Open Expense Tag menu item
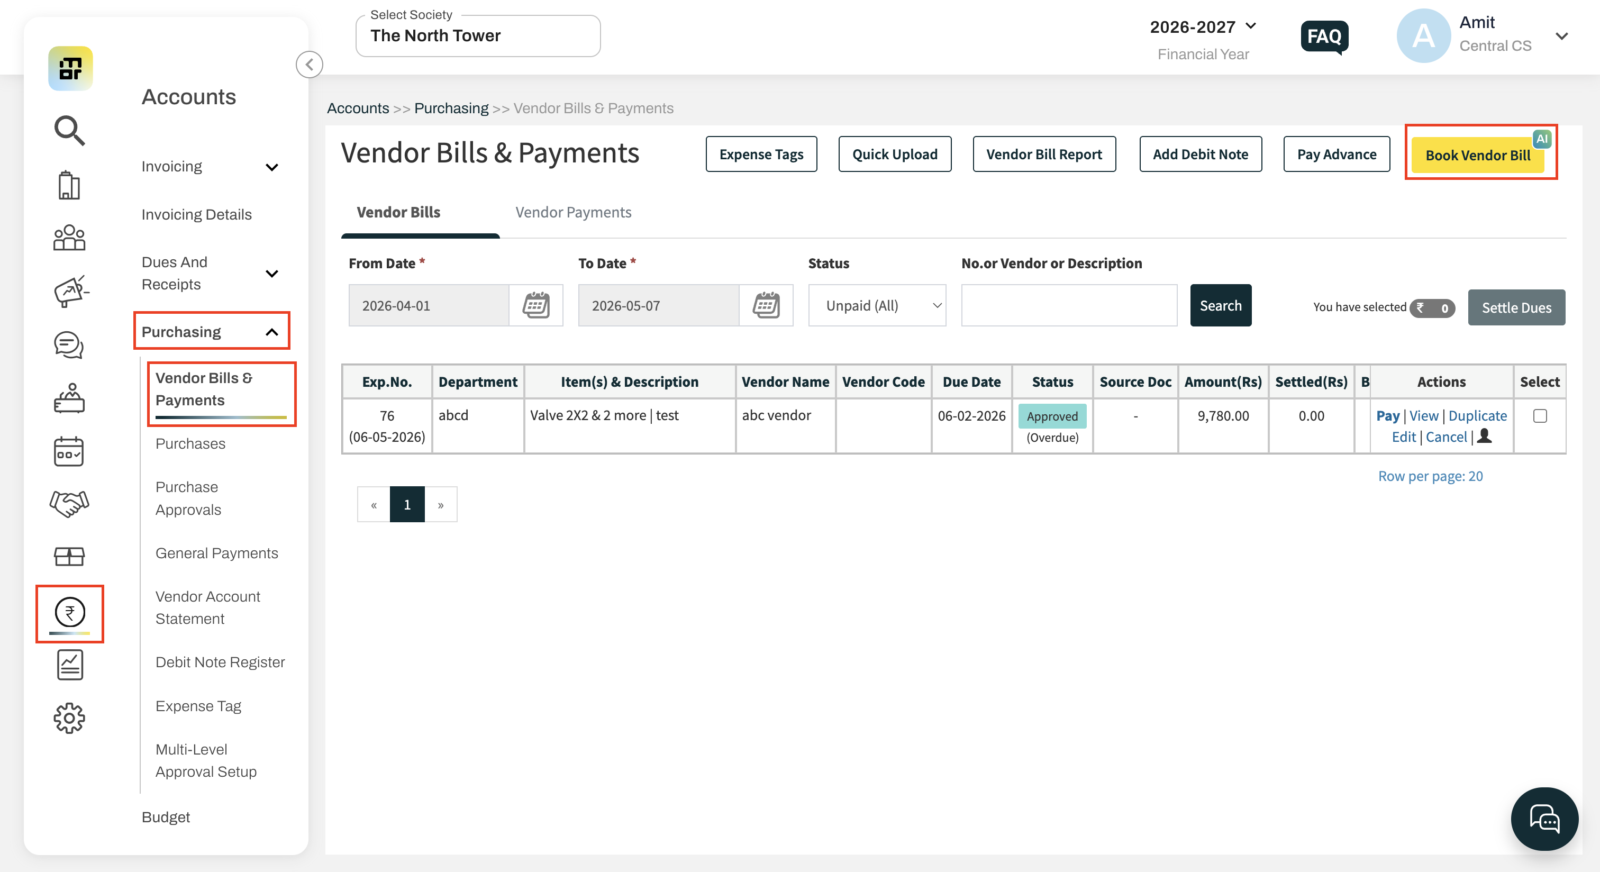Screen dimensions: 1600x872 198,706
